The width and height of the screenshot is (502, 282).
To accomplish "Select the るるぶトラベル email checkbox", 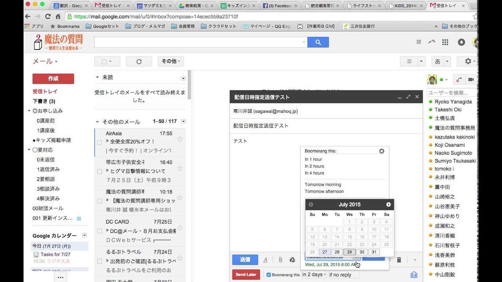I will (x=100, y=261).
